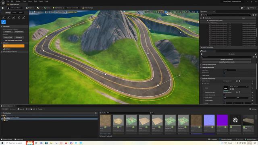
Task: Click the Verse toolbar button
Action: (47, 8)
